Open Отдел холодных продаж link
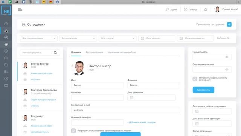The width and height of the screenshot is (241, 136). [x=43, y=100]
